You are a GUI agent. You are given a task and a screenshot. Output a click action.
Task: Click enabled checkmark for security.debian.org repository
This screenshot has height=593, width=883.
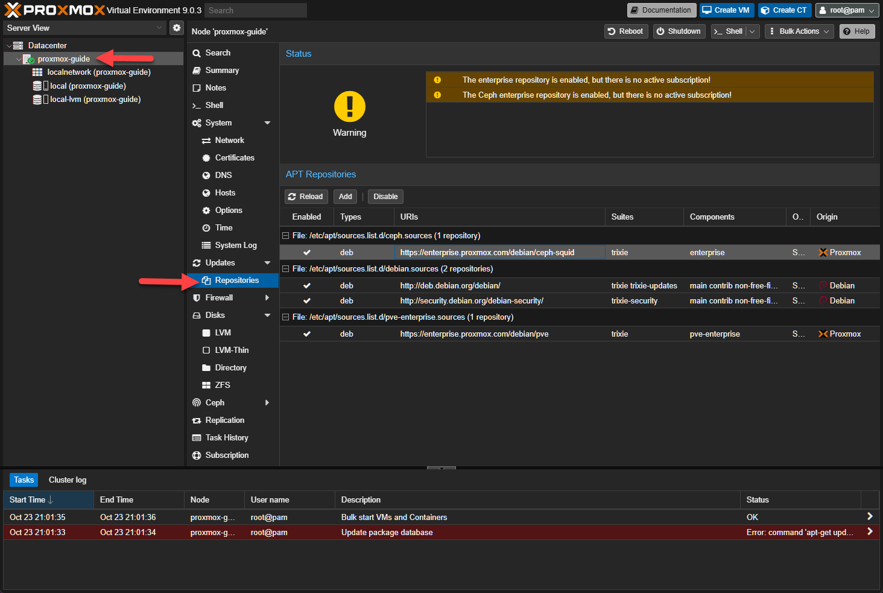(x=307, y=301)
